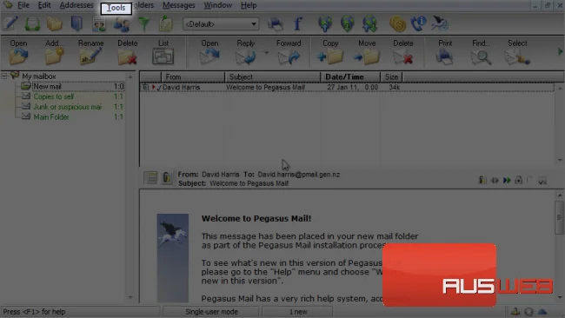Open the Reply button dropdown arrow
This screenshot has width=565, height=318.
click(267, 53)
